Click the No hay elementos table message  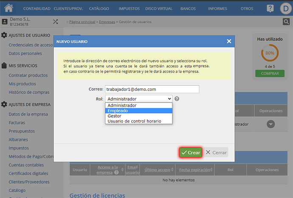pyautogui.click(x=178, y=180)
